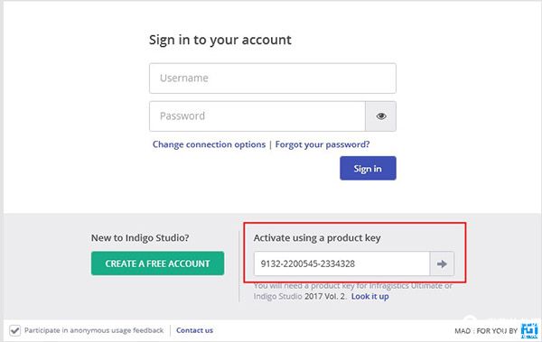The height and width of the screenshot is (342, 542).
Task: Click the blue logo beside MAD FOR YOU BY
Action: (x=529, y=330)
